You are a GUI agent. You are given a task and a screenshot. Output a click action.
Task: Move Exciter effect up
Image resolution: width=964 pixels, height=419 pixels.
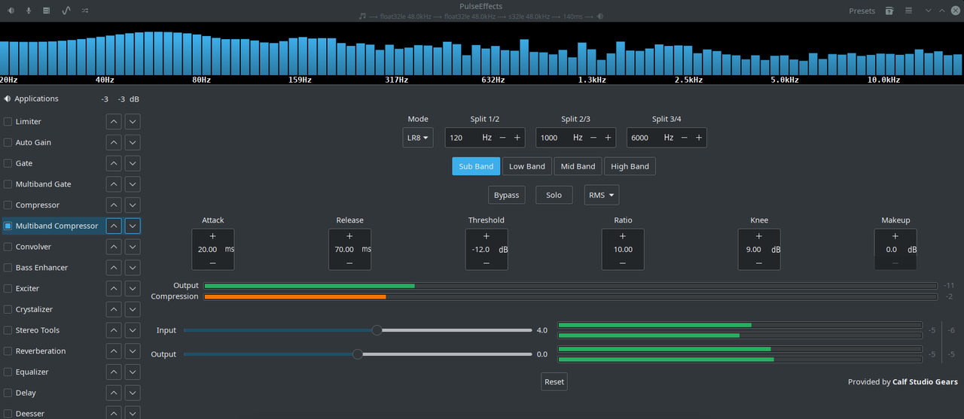coord(113,288)
